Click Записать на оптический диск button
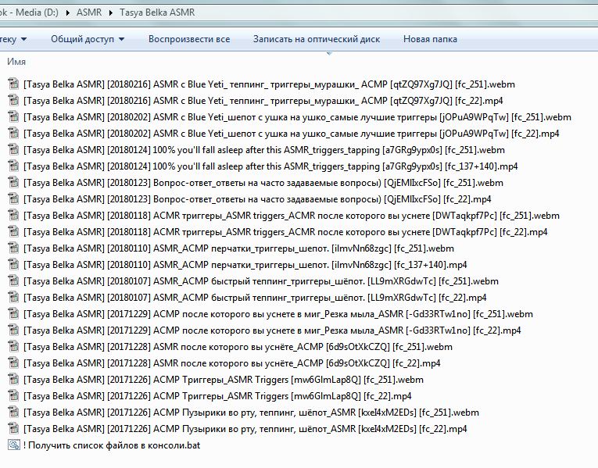The image size is (598, 468). pos(317,39)
